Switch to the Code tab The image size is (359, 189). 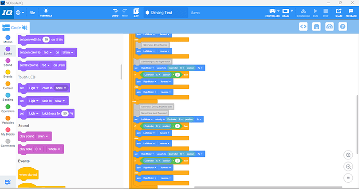15,28
